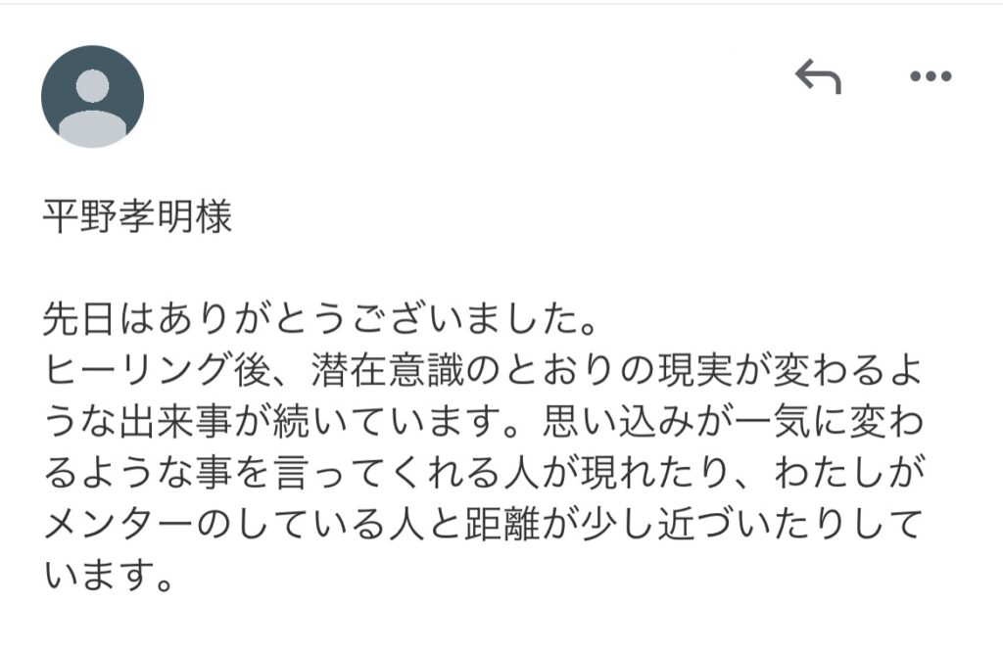Viewport: 1003px width, 651px height.
Task: Click the word 潜在意識 in the message body
Action: [388, 370]
